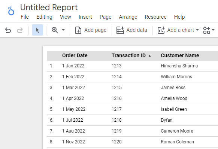The image size is (218, 149).
Task: Click the Looker Studio logo icon
Action: [11, 10]
